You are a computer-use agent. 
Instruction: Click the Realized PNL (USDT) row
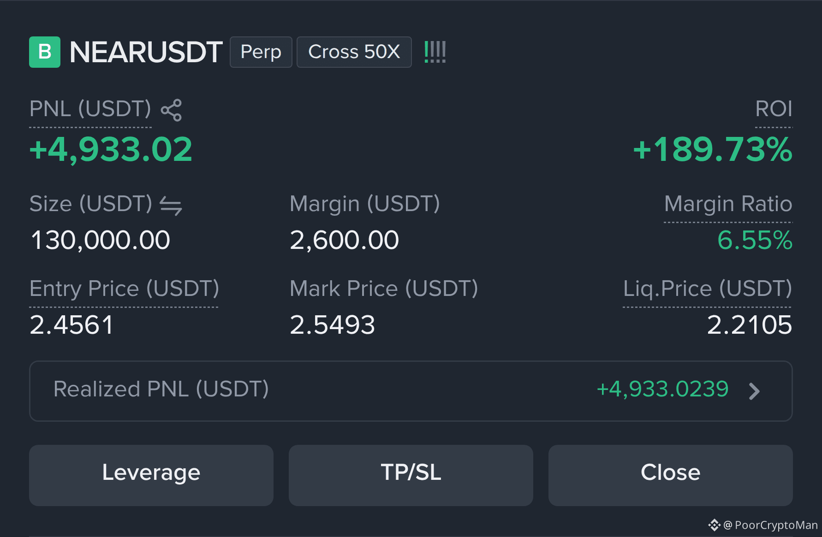[x=411, y=391]
